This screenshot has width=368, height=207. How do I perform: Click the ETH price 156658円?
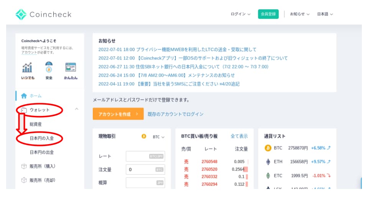click(299, 162)
